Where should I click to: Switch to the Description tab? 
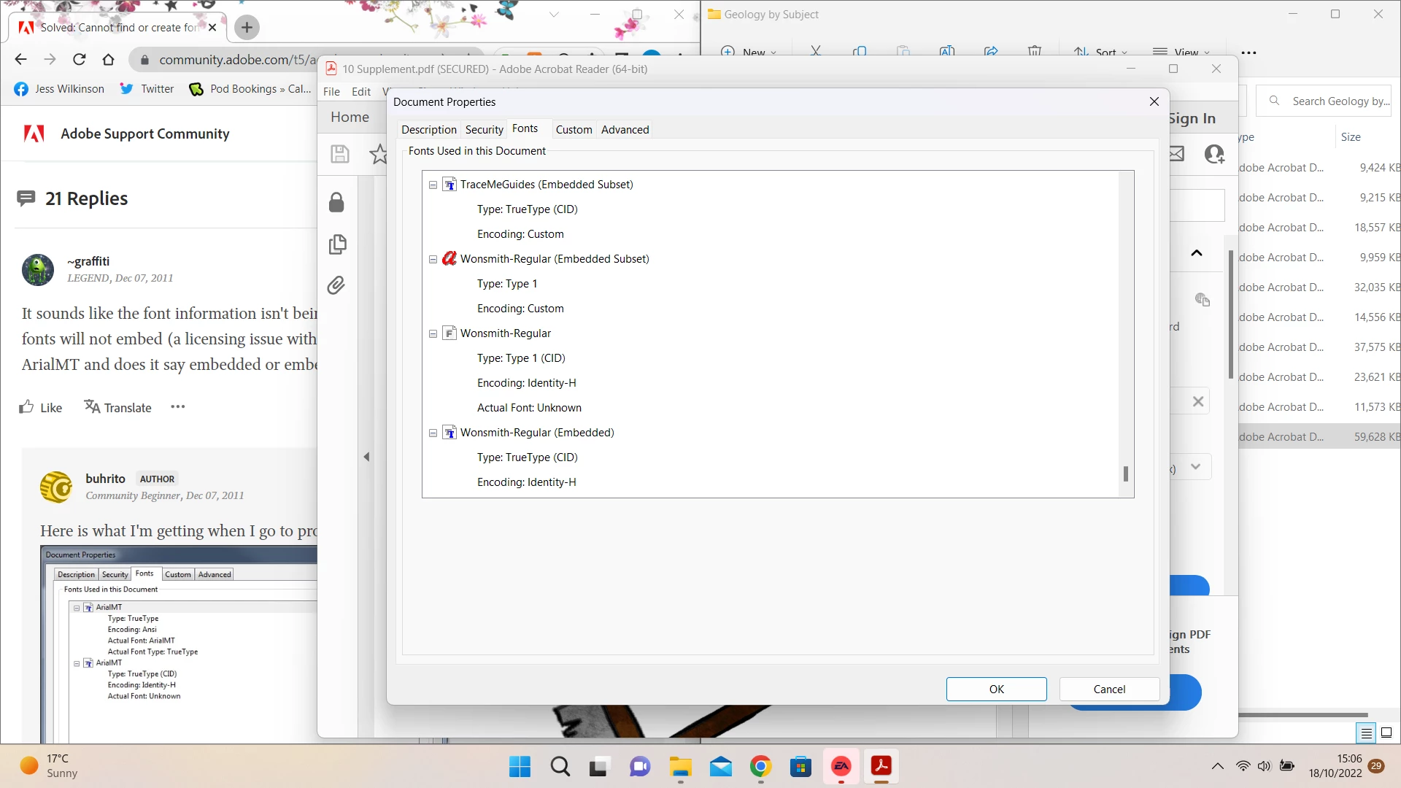tap(428, 130)
